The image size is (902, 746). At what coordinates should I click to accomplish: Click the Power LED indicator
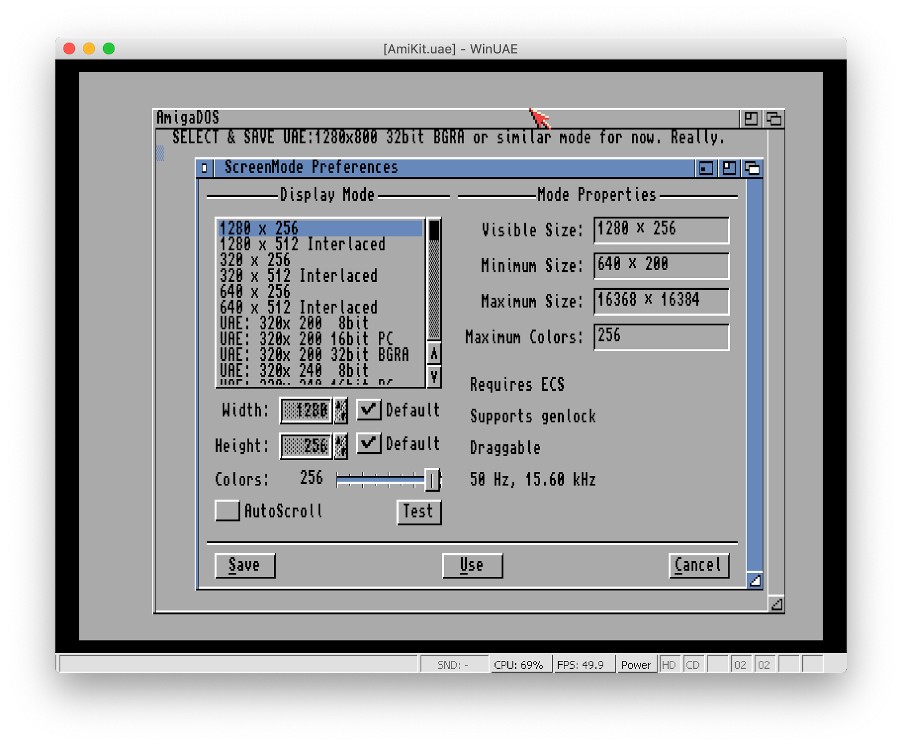[x=636, y=664]
